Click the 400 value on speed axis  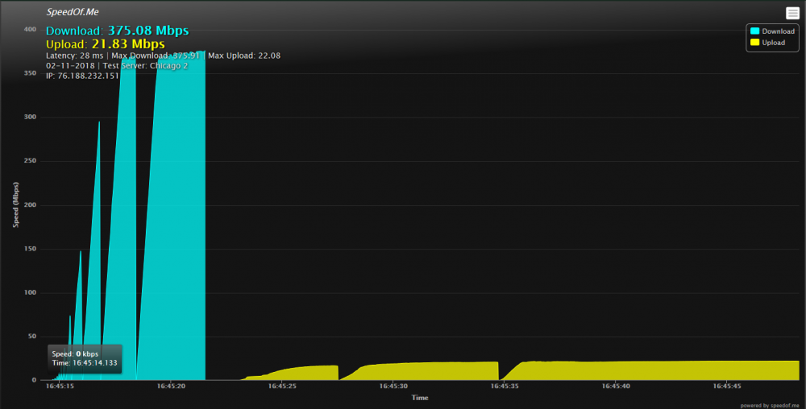(x=30, y=29)
